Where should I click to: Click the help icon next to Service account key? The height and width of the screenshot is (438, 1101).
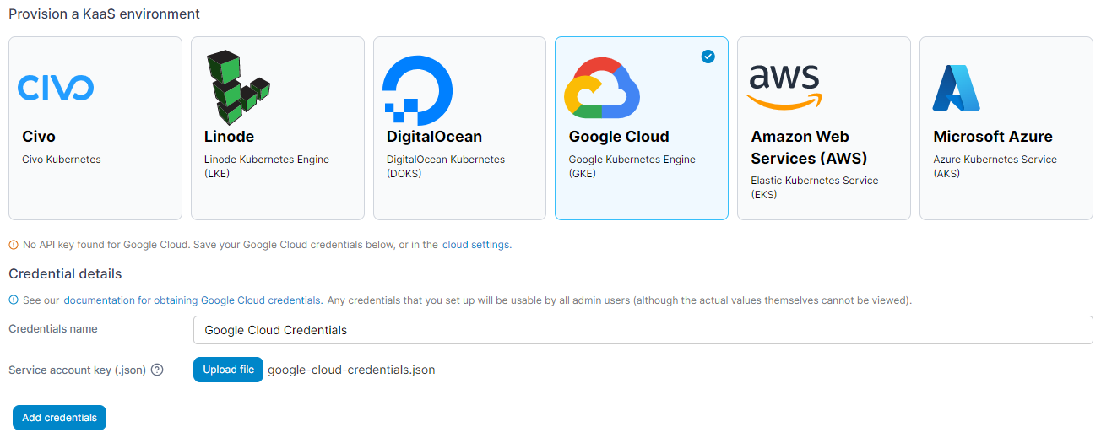click(157, 370)
